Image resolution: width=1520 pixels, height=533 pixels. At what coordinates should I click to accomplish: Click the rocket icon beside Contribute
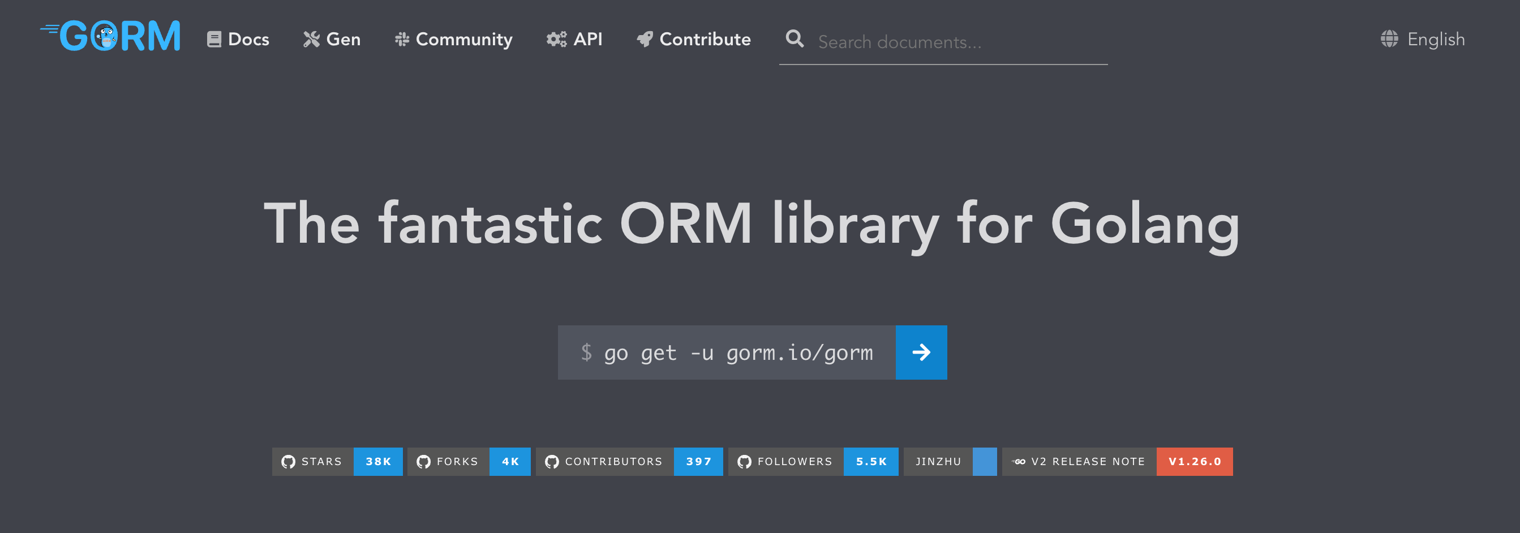[x=645, y=40]
